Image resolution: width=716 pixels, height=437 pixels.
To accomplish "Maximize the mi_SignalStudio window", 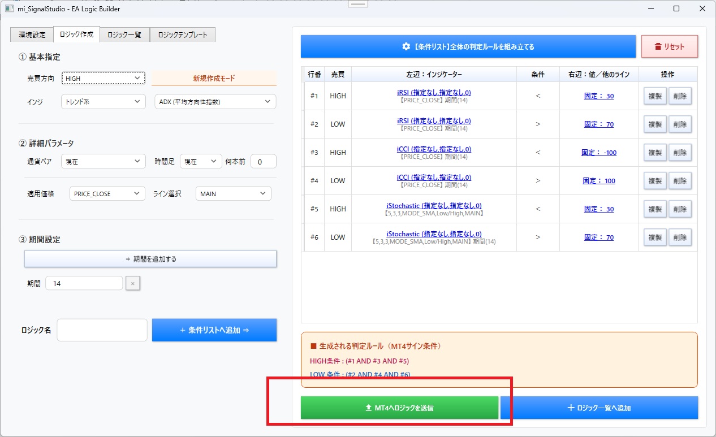I will 676,8.
